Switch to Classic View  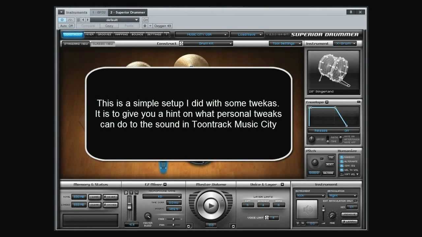pyautogui.click(x=103, y=44)
